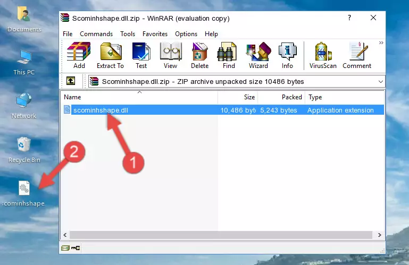Go up one level folder icon
The image size is (409, 265).
point(71,81)
